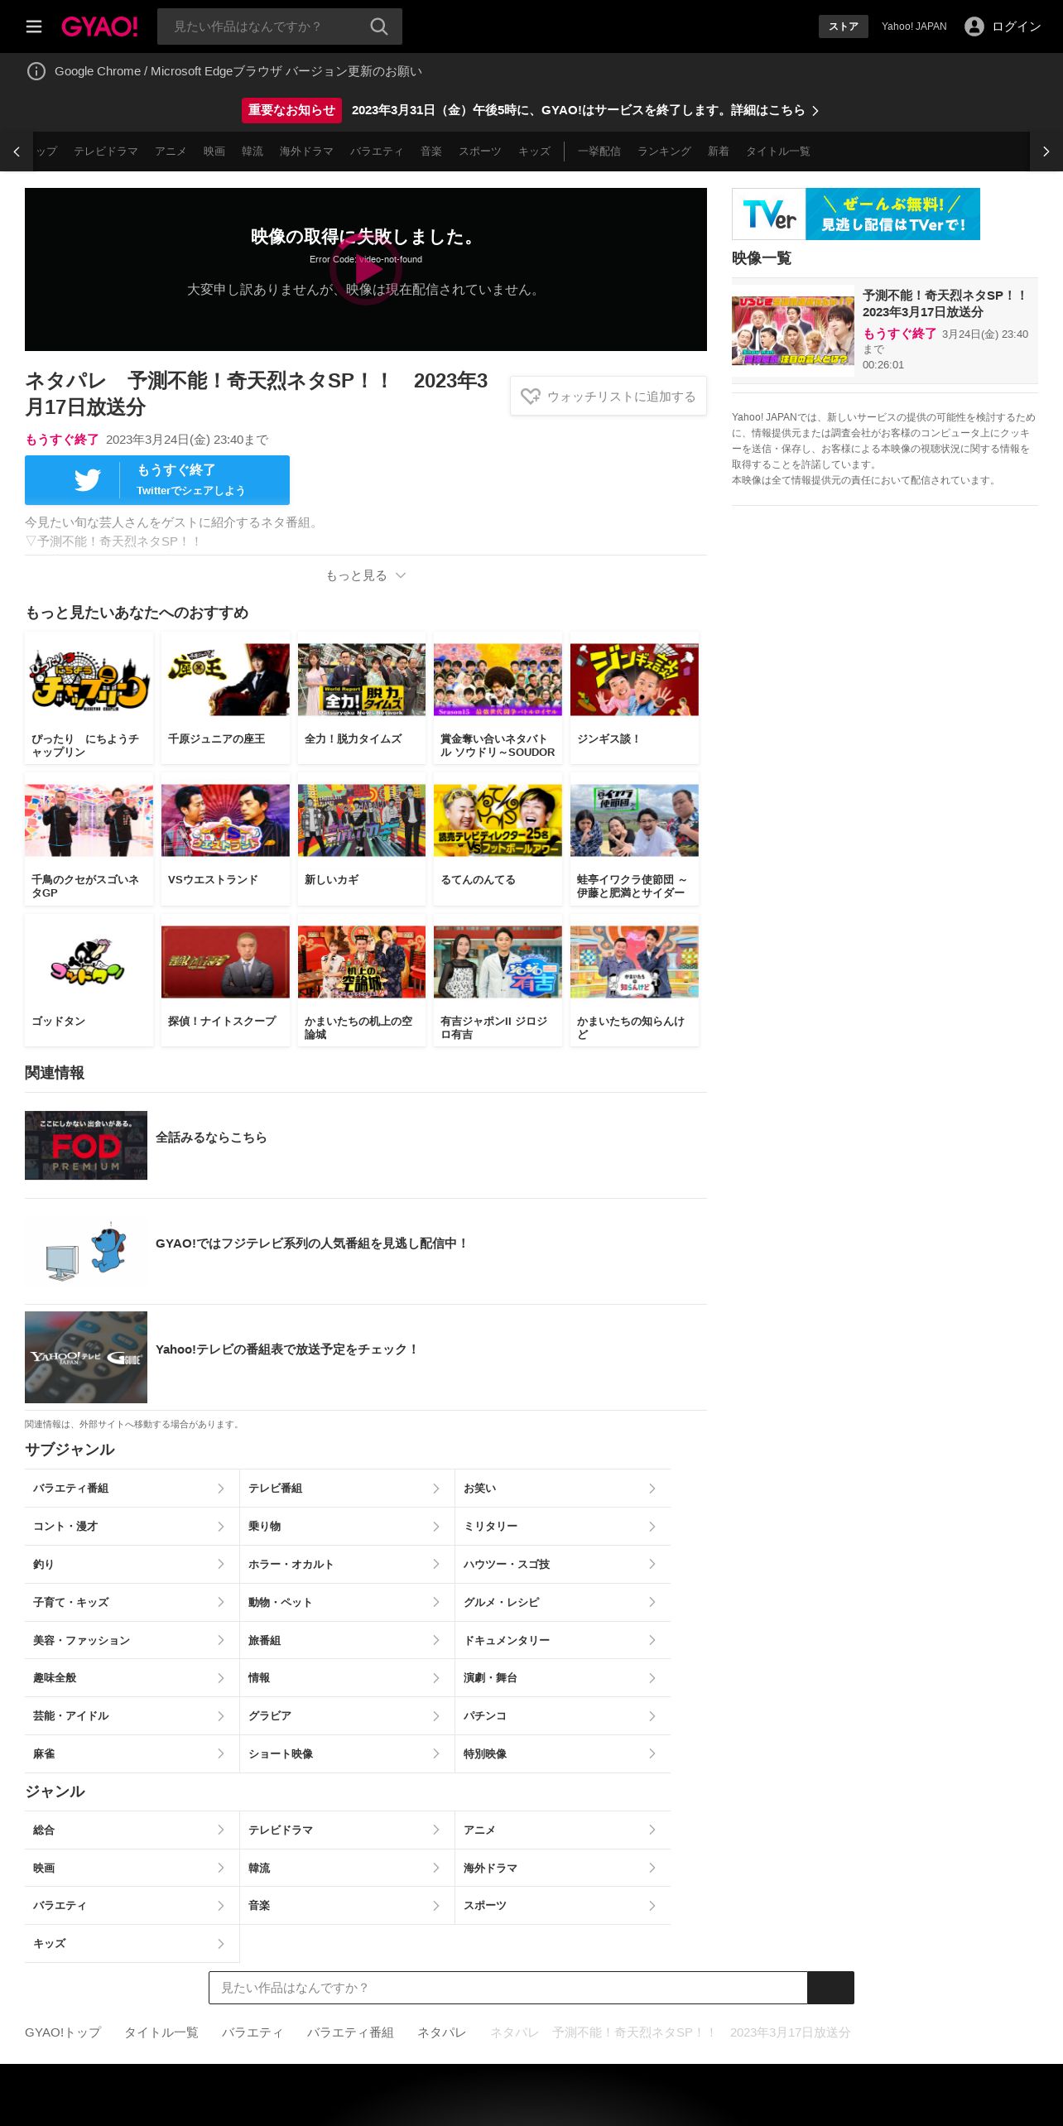Select 映画 in top navigation
1063x2126 pixels.
(214, 152)
